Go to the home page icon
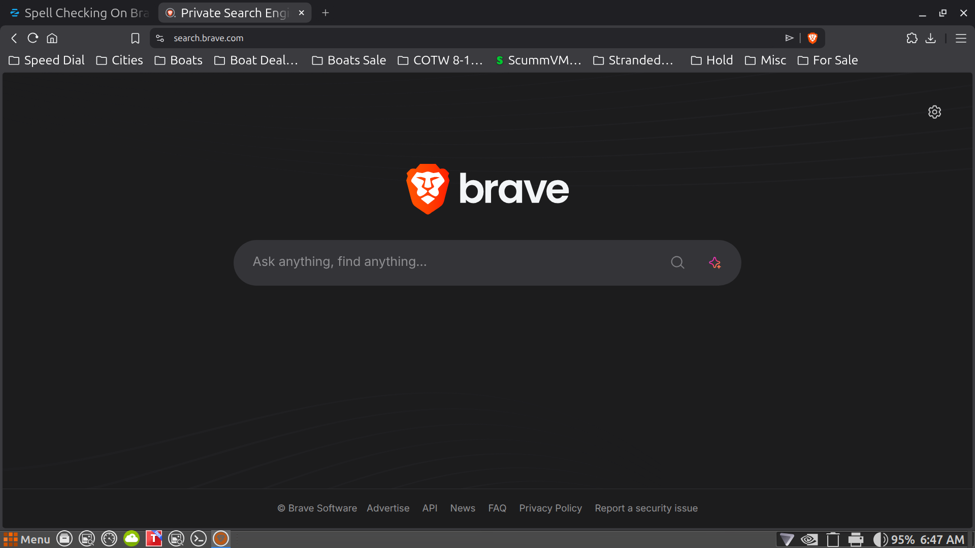This screenshot has height=548, width=975. [52, 38]
